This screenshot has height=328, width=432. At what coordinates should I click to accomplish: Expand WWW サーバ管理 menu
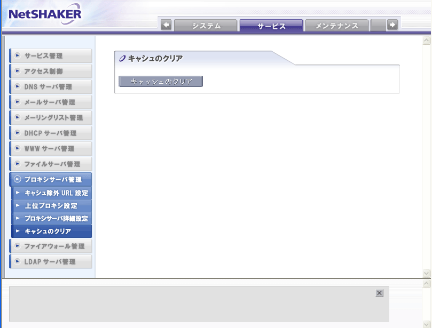pyautogui.click(x=51, y=148)
